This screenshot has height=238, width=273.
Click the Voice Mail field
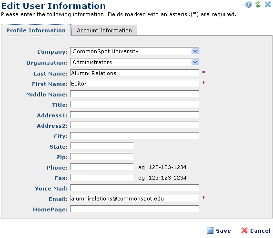(x=134, y=188)
